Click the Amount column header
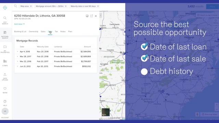 (87, 47)
